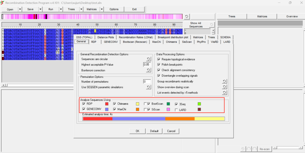This screenshot has width=305, height=153.
Task: Uncheck the MaxChi method checkbox
Action: (115, 109)
